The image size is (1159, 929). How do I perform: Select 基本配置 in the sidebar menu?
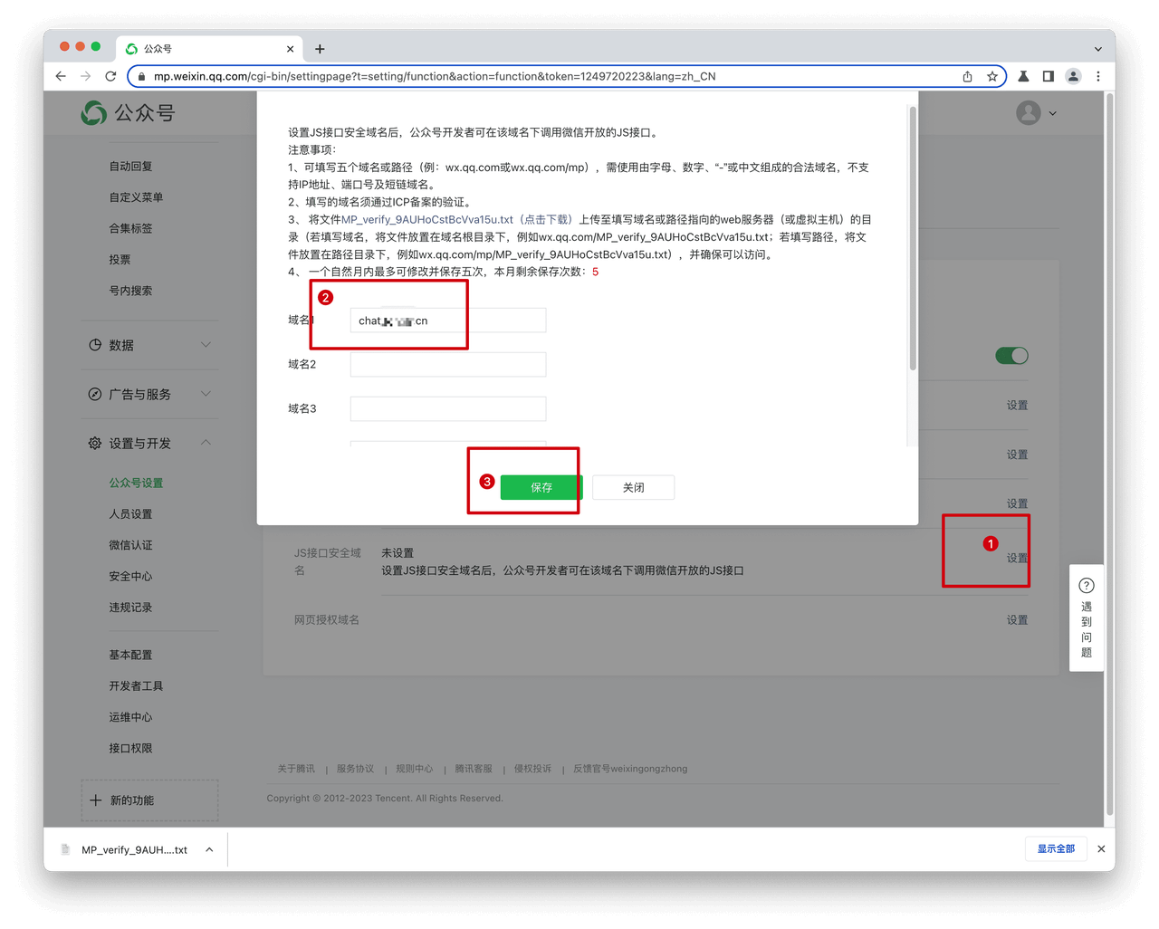pyautogui.click(x=129, y=654)
